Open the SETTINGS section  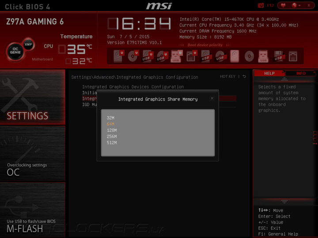point(33,97)
